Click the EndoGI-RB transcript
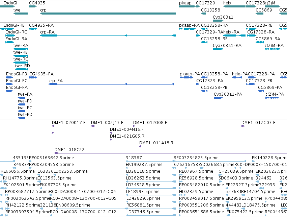The height and width of the screenshot is (217, 287). 7,29
